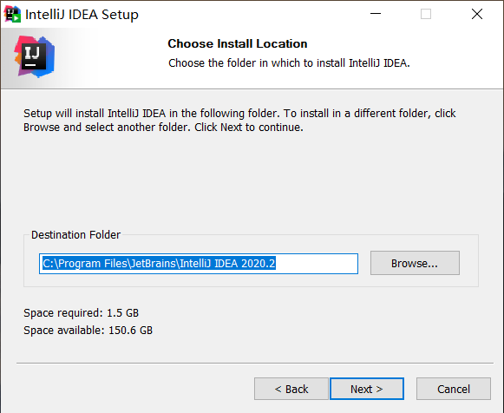Viewport: 504px width, 413px height.
Task: Click the 'Destination Folder' group label
Action: 75,234
